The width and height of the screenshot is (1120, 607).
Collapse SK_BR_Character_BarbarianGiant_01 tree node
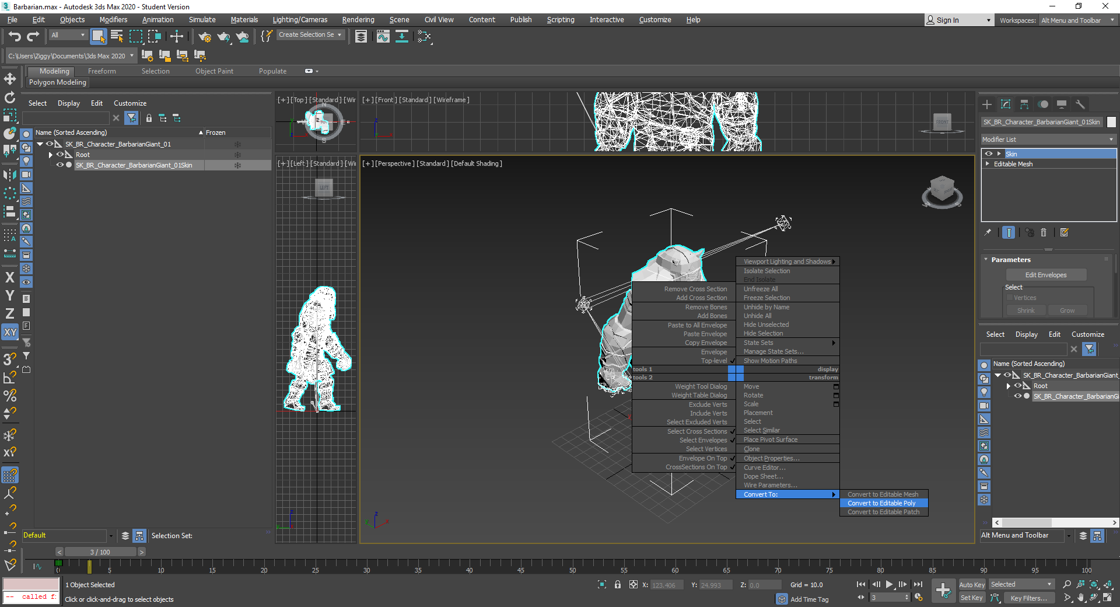40,144
